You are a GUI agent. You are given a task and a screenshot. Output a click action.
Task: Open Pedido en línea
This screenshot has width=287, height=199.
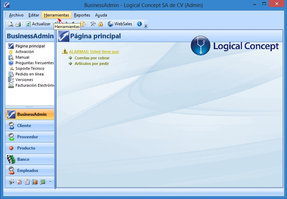coord(30,74)
